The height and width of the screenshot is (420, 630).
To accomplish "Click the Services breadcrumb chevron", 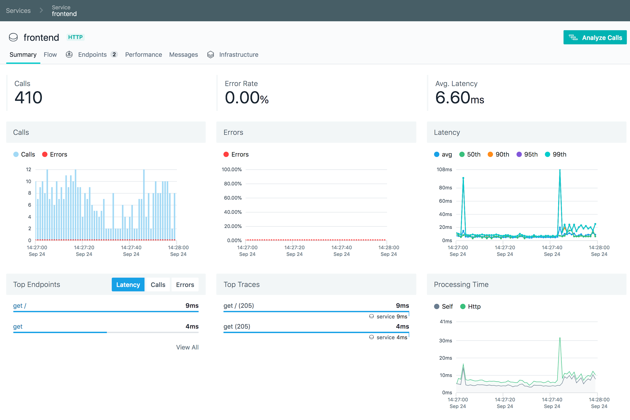I will 41,10.
